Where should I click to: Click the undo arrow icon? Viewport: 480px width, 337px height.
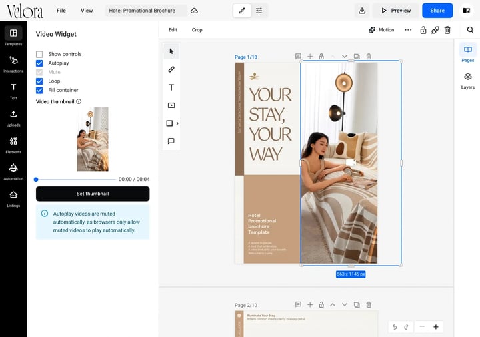[x=395, y=327]
